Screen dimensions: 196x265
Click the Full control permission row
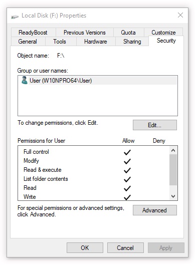[94, 152]
